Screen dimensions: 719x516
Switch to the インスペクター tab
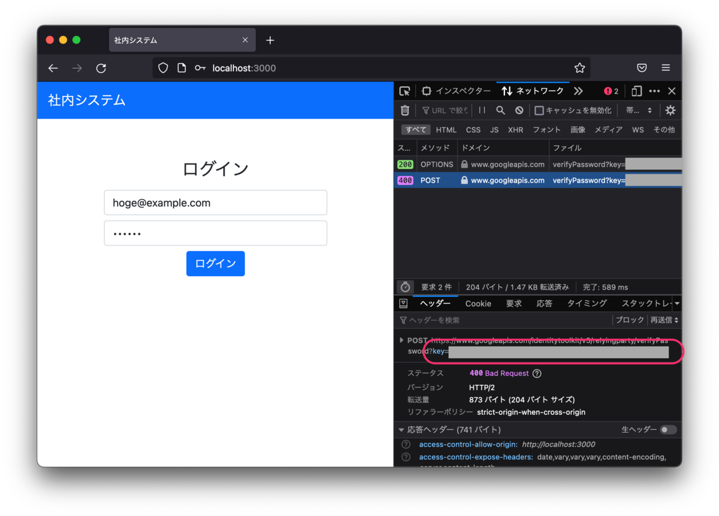[445, 90]
